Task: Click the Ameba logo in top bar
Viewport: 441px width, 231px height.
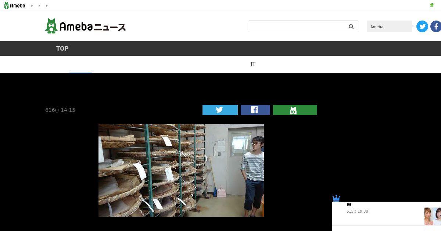Action: (x=14, y=5)
